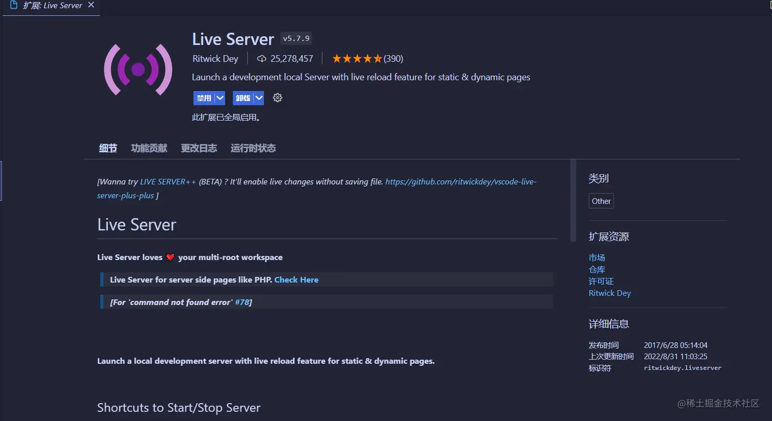Click the install count 25,278,457
This screenshot has height=421, width=772.
coord(292,59)
